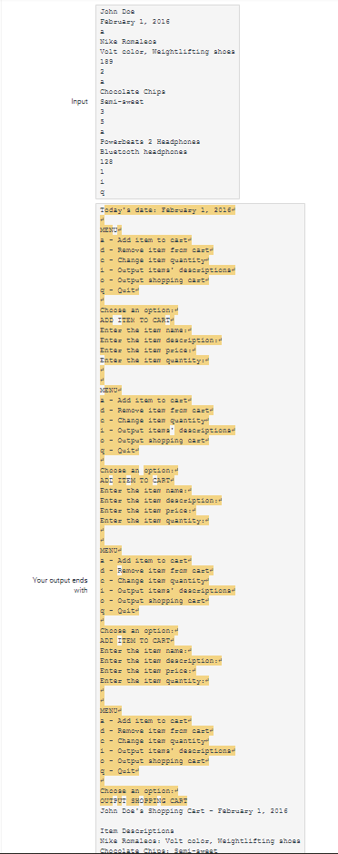Select the 'Nike Romaleos' input line
Viewport: 338px width, 854px height.
(x=128, y=41)
